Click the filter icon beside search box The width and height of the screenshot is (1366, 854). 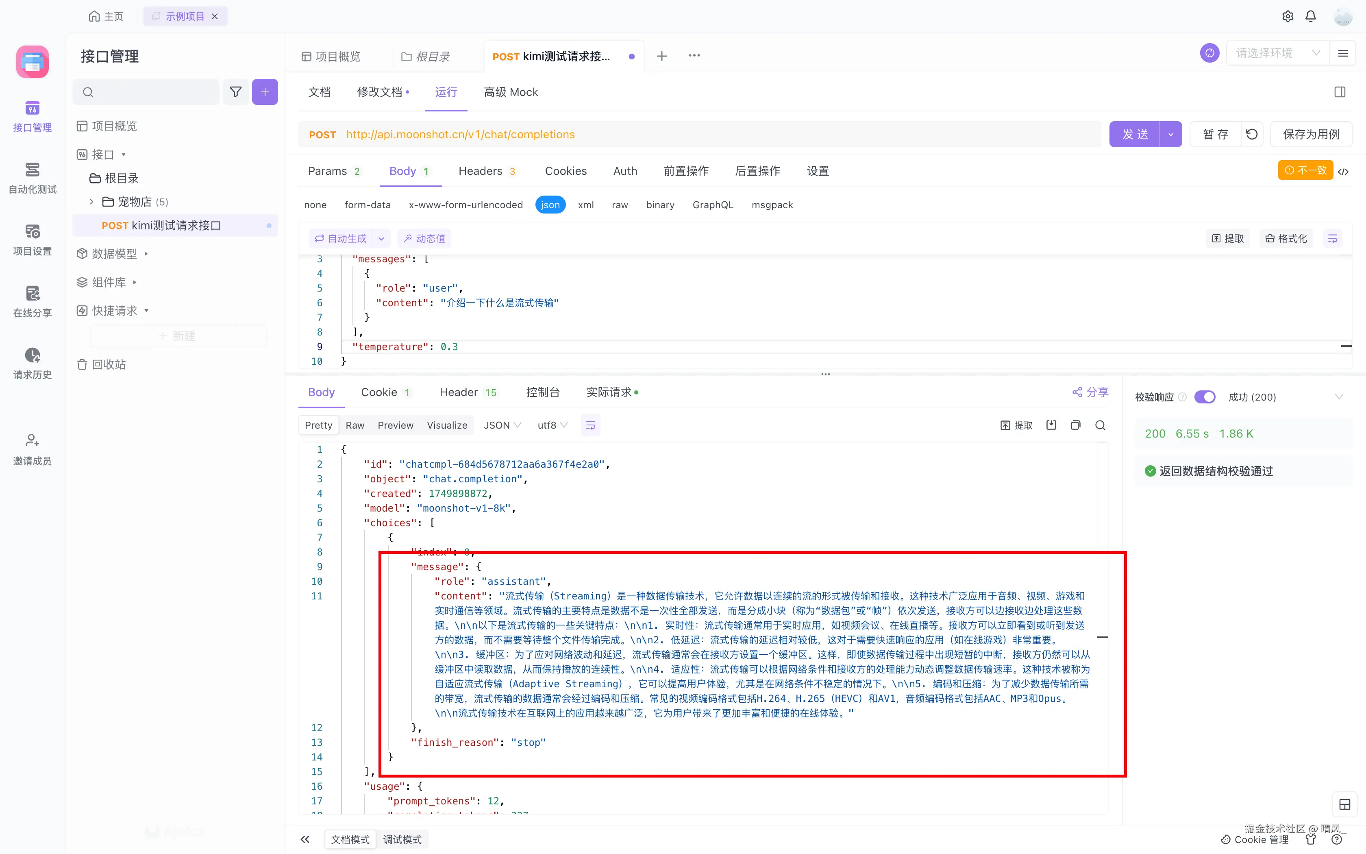(236, 92)
